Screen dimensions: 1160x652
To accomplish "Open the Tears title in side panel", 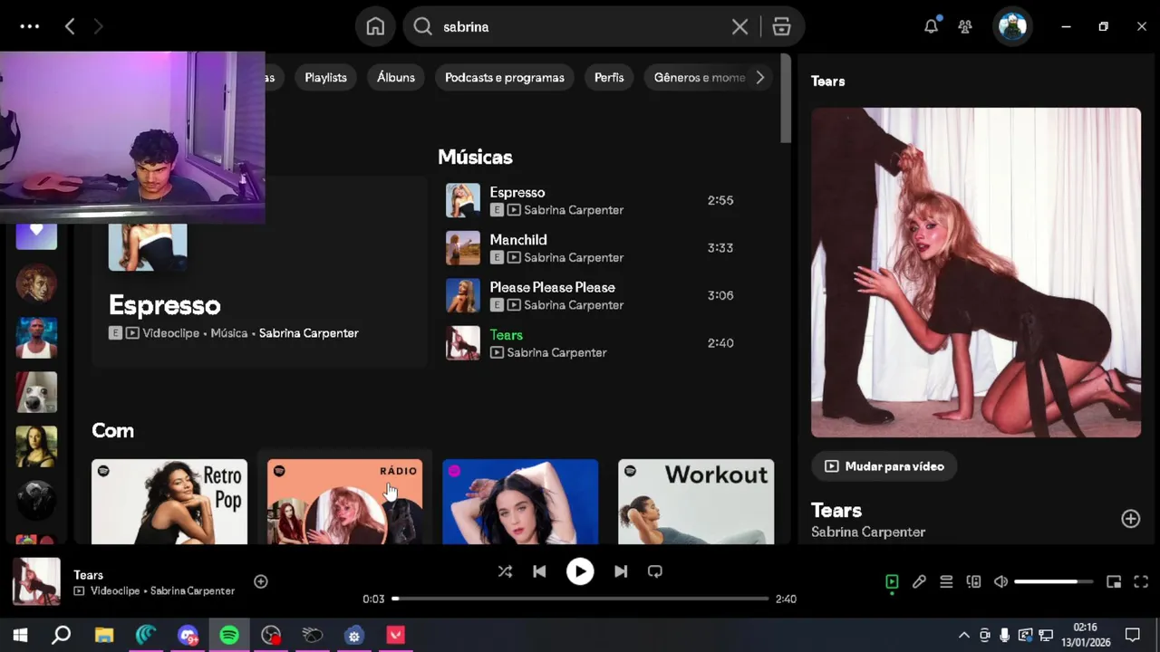I will (836, 511).
